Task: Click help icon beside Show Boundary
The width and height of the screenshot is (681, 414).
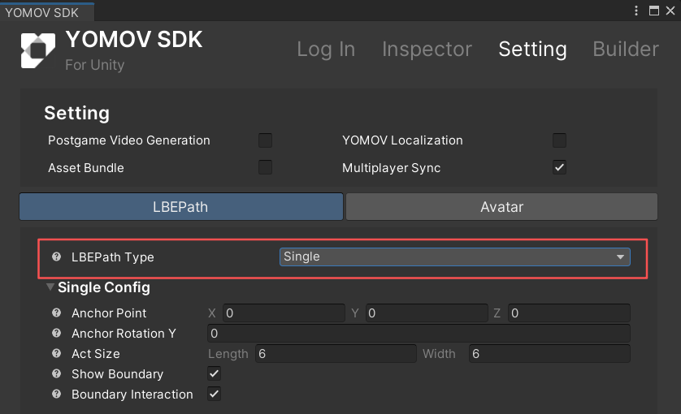Action: click(x=56, y=373)
